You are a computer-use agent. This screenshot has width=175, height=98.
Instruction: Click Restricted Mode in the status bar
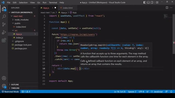click(10, 92)
